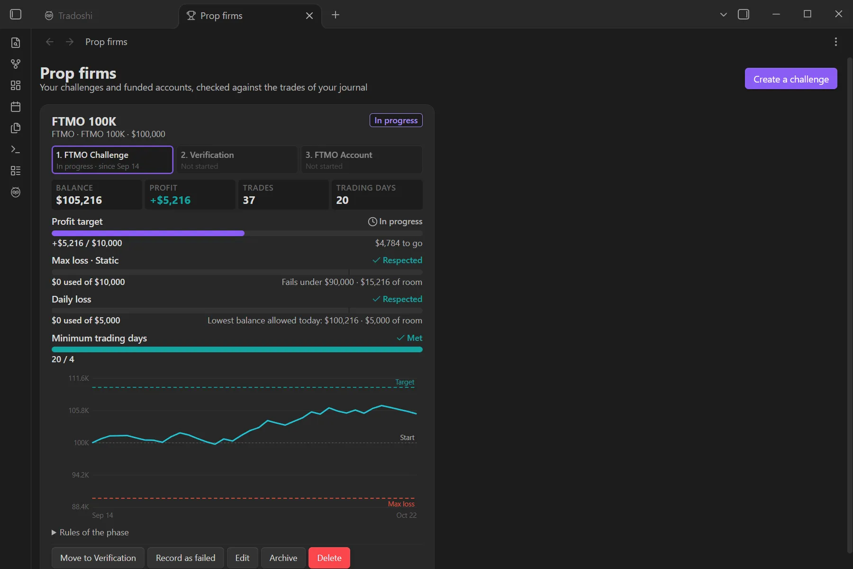This screenshot has width=853, height=569.
Task: Select the 3. FTMO Account phase
Action: click(362, 160)
